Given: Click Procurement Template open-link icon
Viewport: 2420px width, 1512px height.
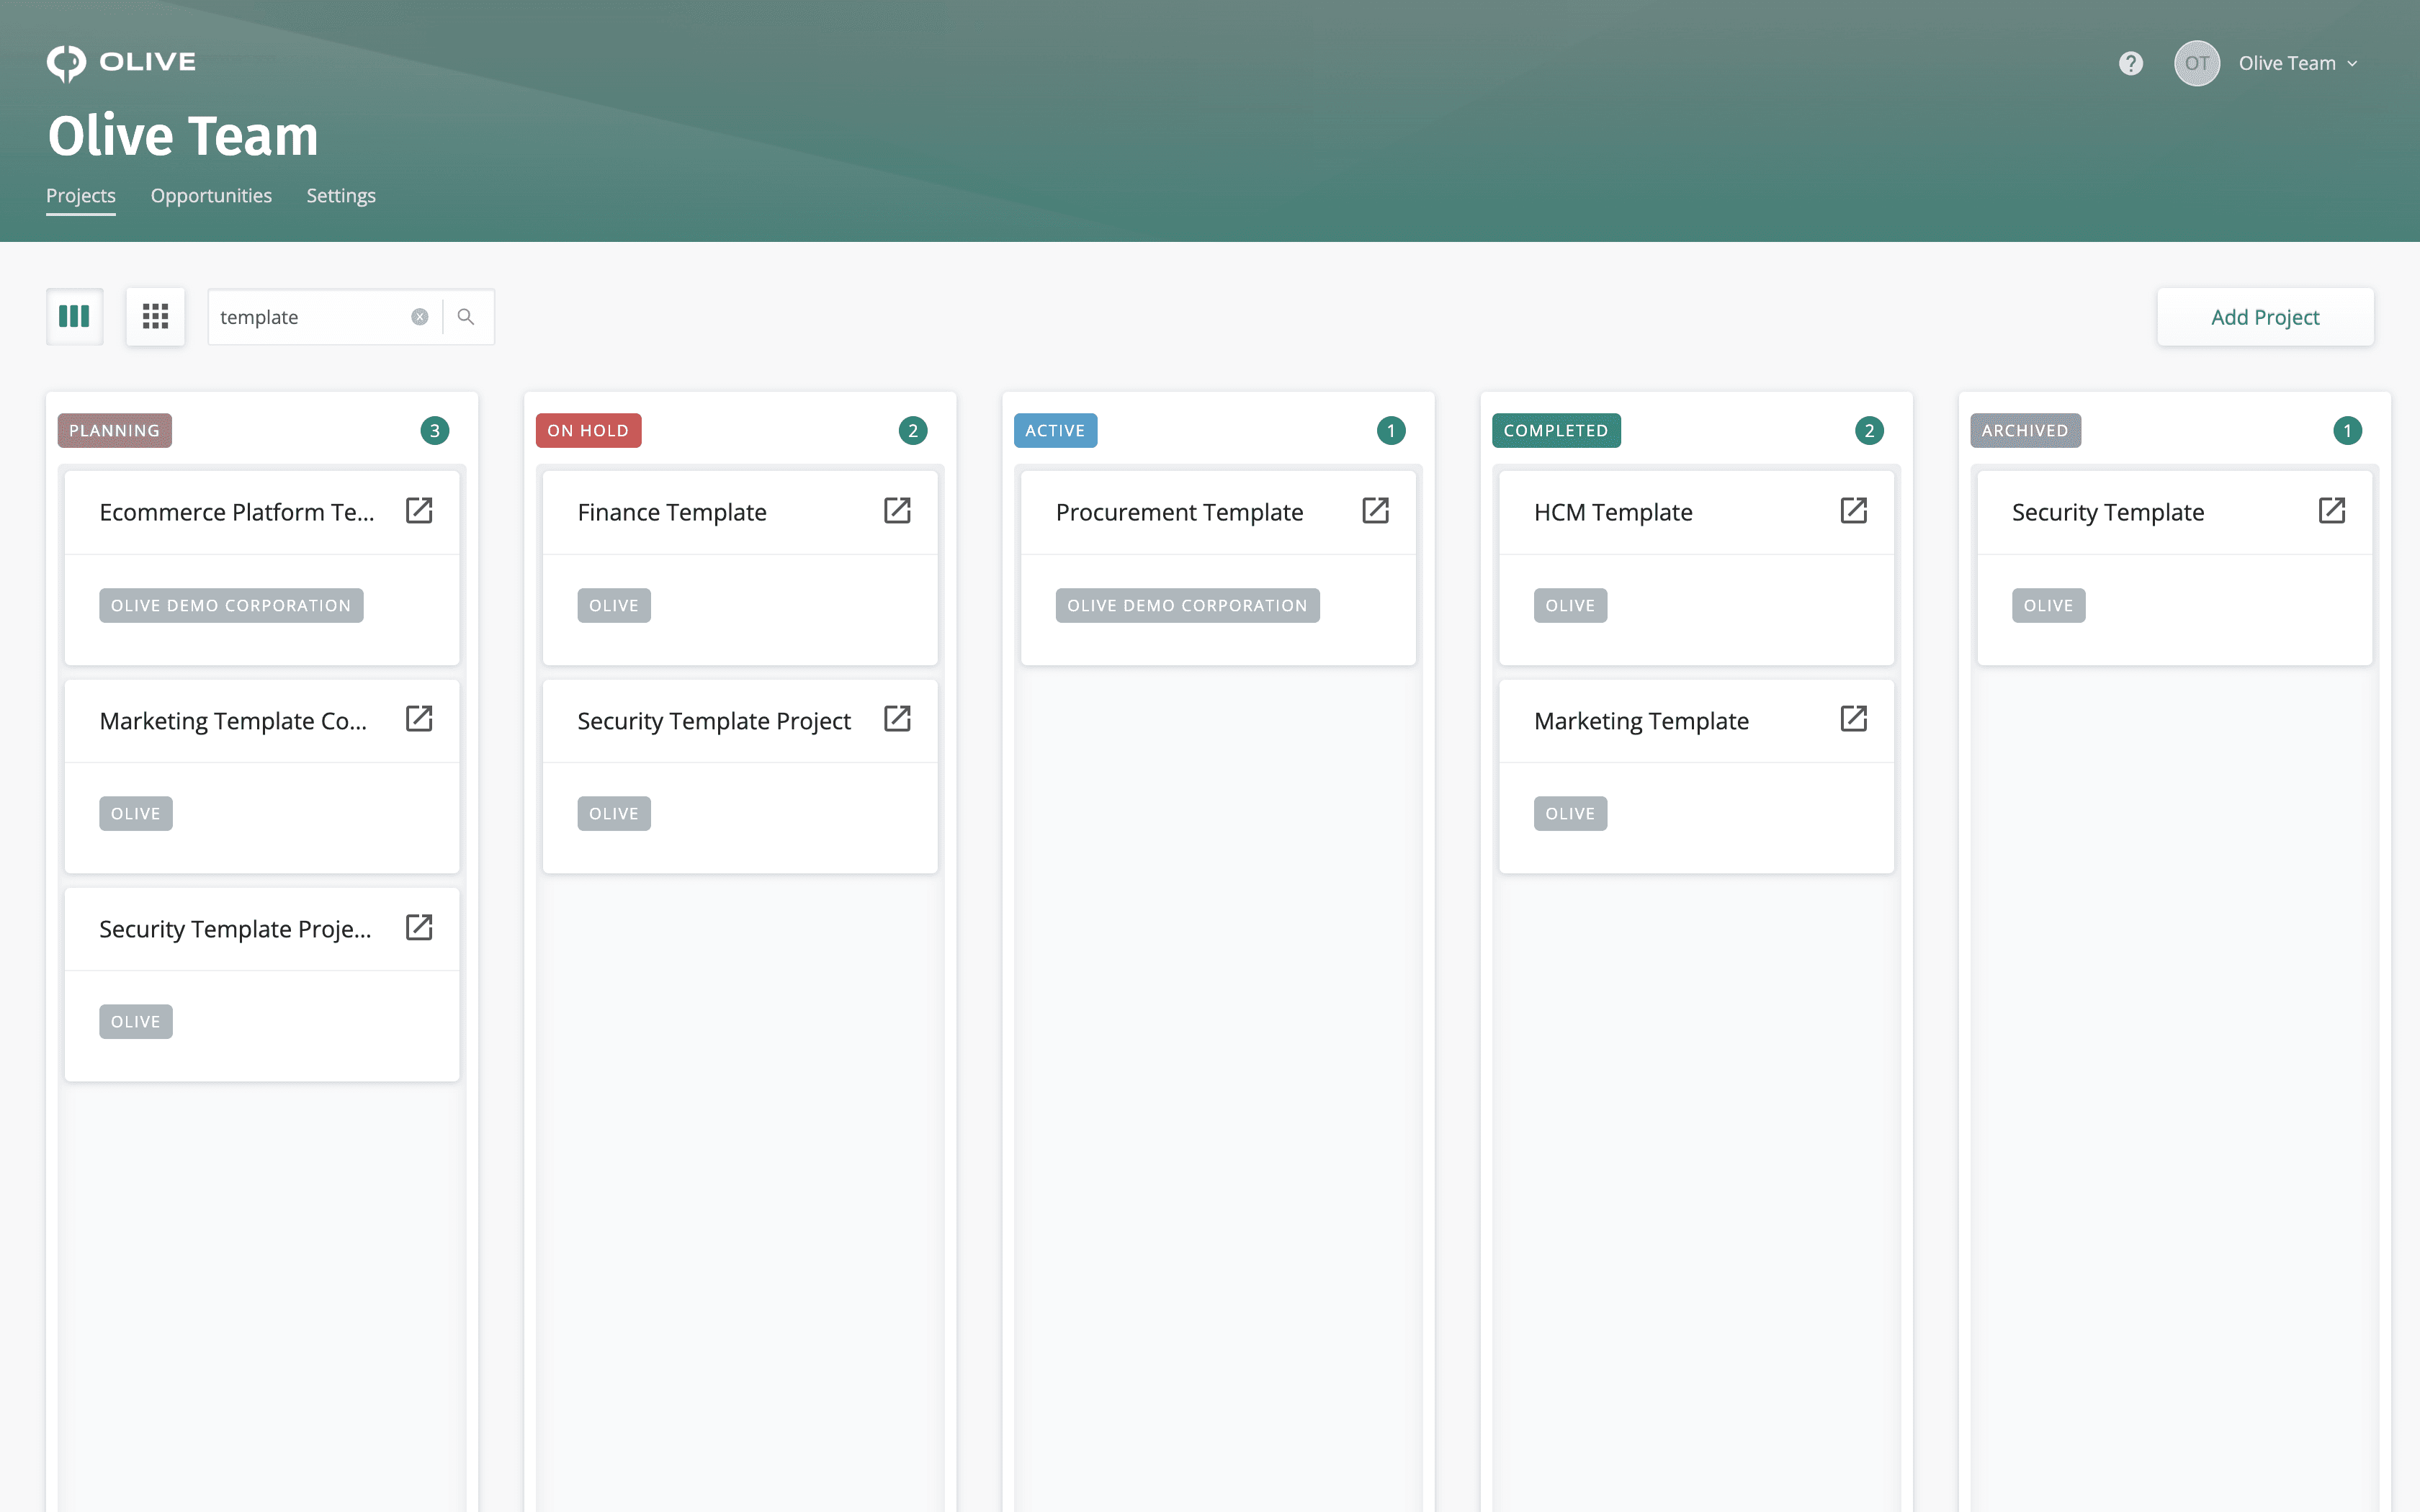Looking at the screenshot, I should tap(1375, 511).
